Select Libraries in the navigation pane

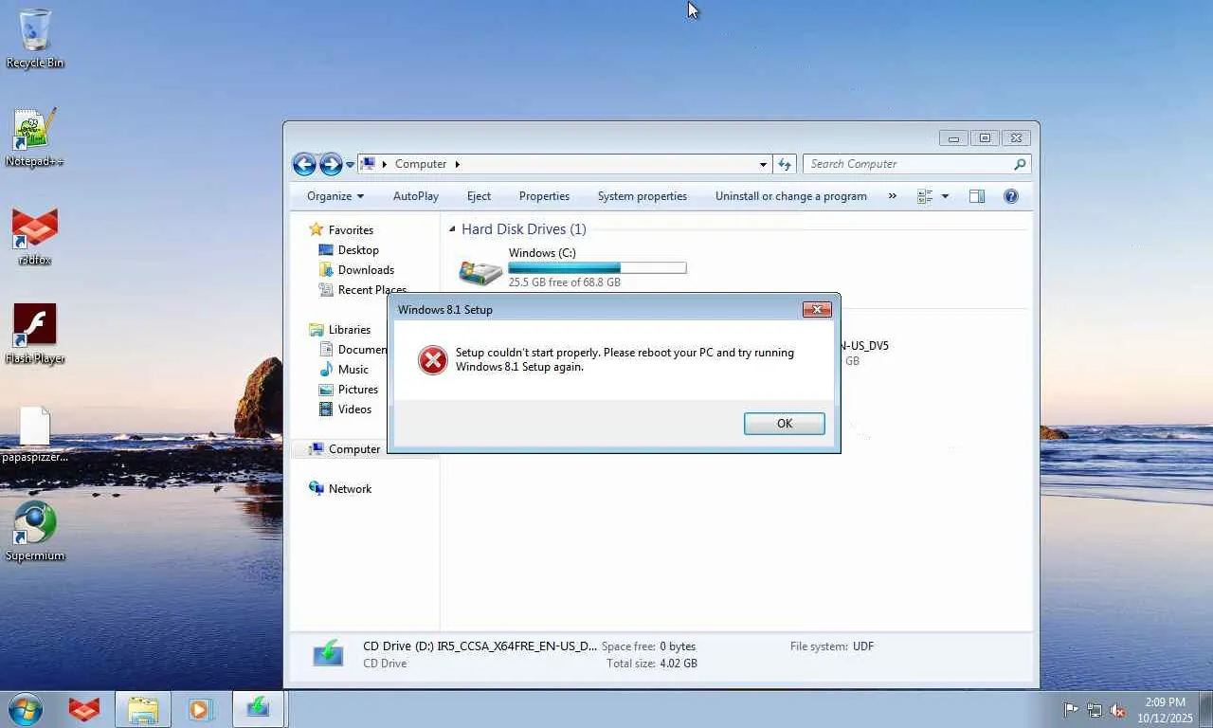(350, 330)
